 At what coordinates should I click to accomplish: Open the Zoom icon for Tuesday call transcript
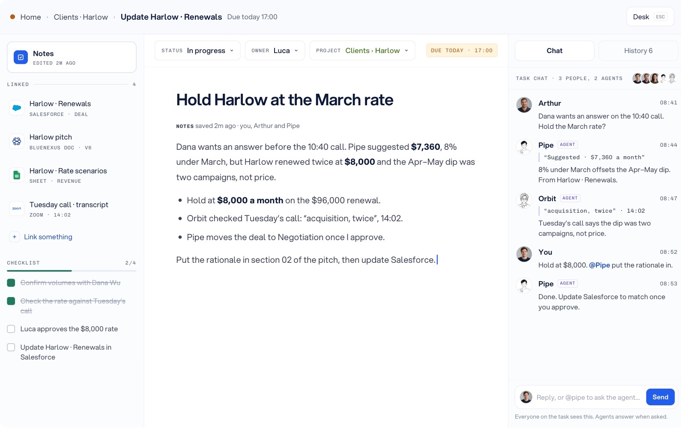click(x=17, y=208)
